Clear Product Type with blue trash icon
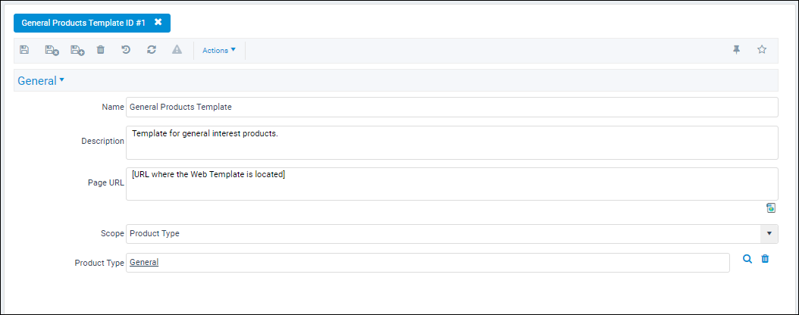Screen dimensions: 799x315 (x=765, y=259)
